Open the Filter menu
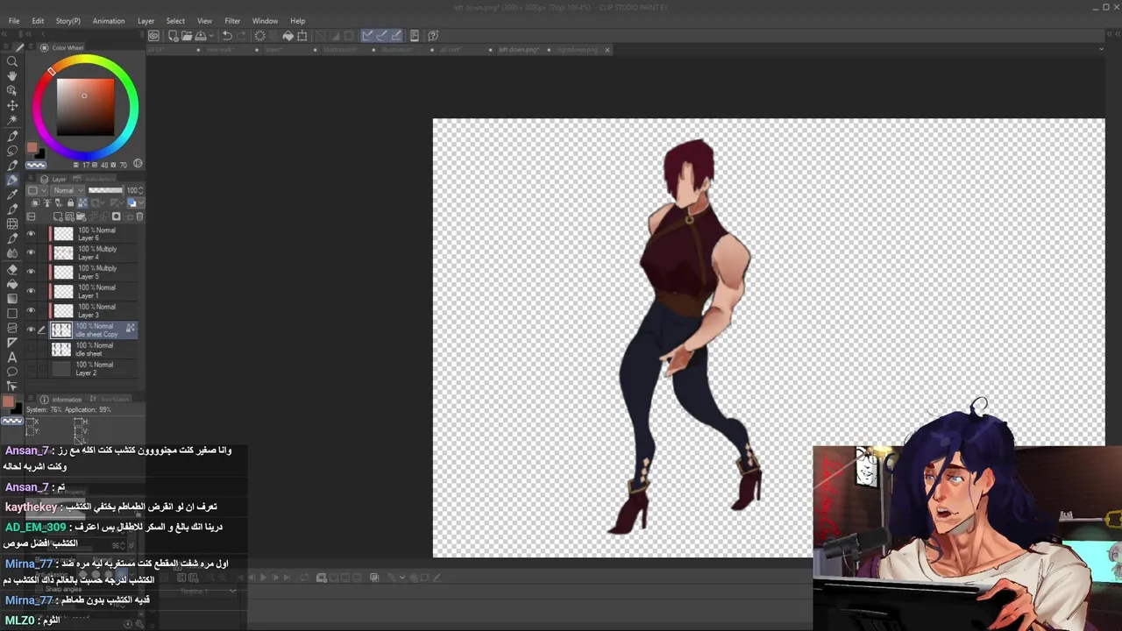1122x631 pixels. [232, 21]
